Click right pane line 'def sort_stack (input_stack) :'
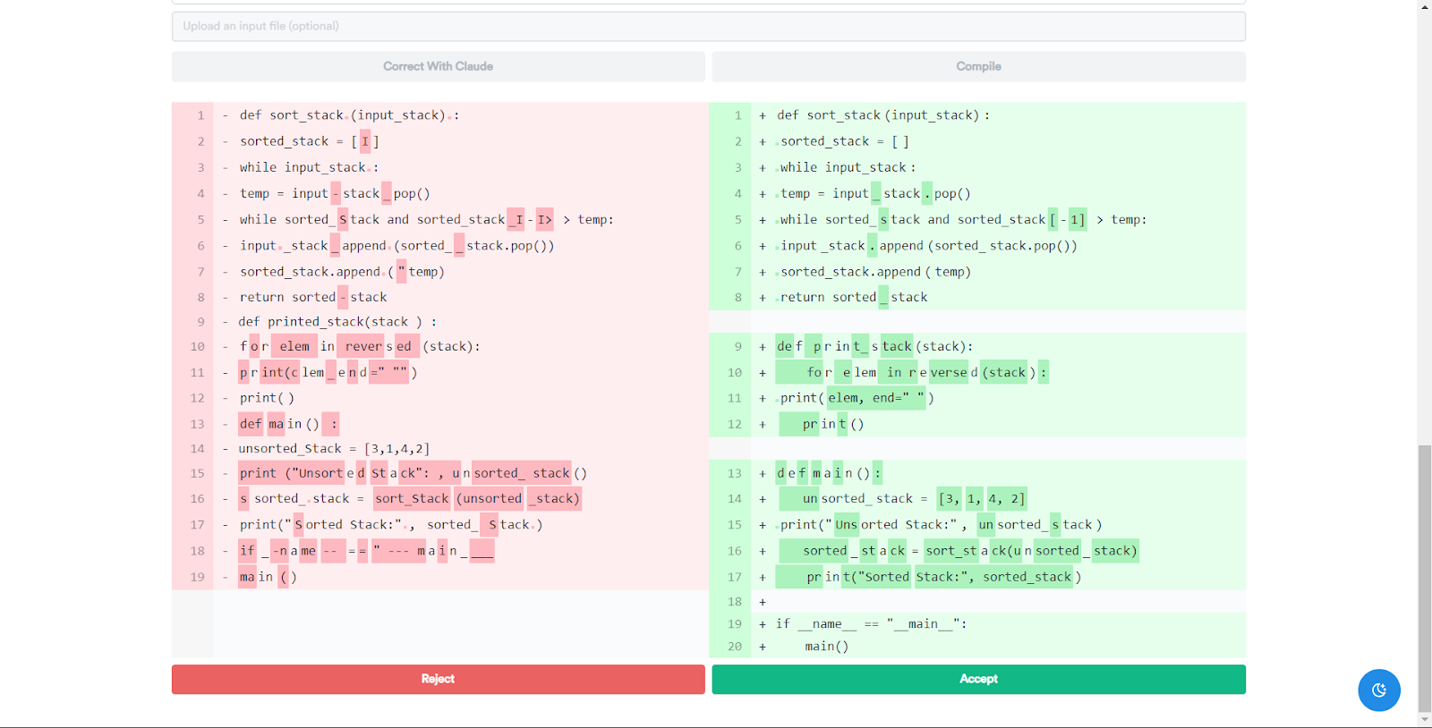 pos(883,115)
